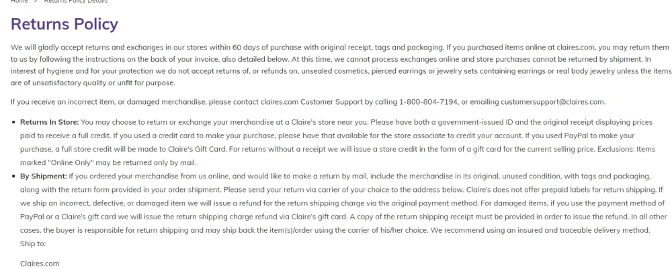Click the bold 'Returns In Store:' label
This screenshot has height=269, width=672.
(x=49, y=121)
